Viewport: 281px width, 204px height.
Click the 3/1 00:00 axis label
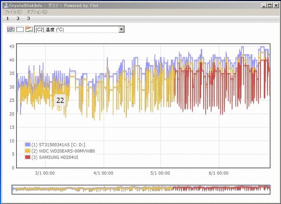45,173
